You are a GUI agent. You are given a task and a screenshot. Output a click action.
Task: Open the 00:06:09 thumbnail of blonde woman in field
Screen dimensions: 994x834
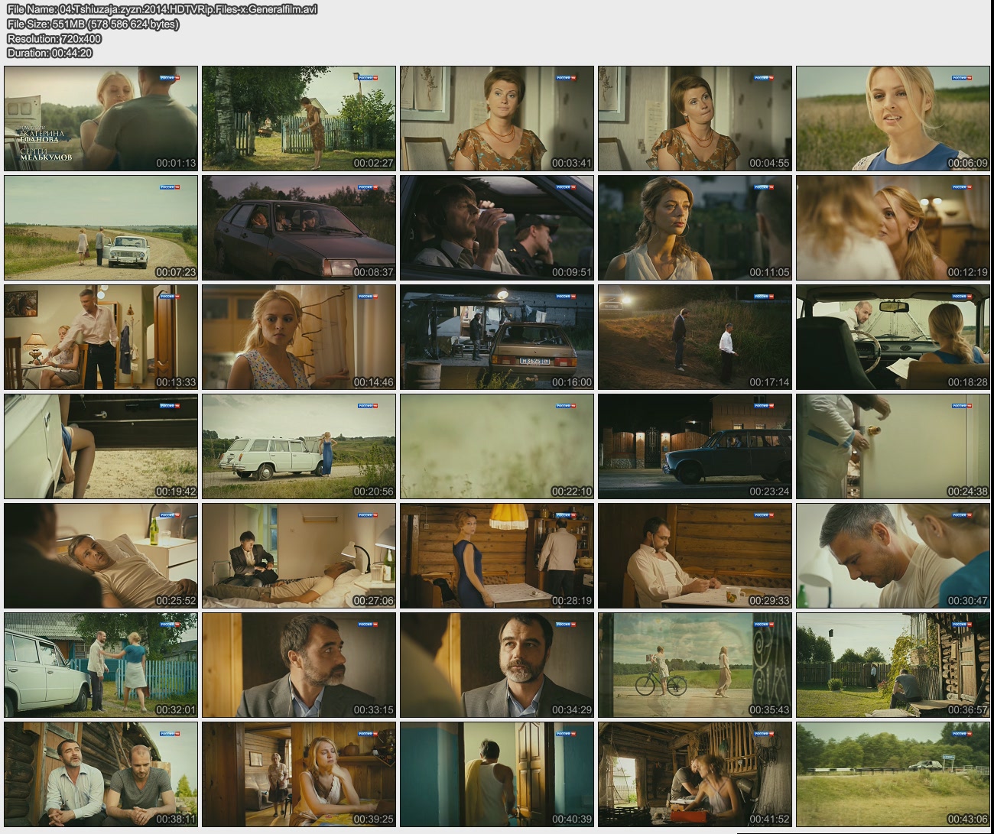[x=892, y=118]
